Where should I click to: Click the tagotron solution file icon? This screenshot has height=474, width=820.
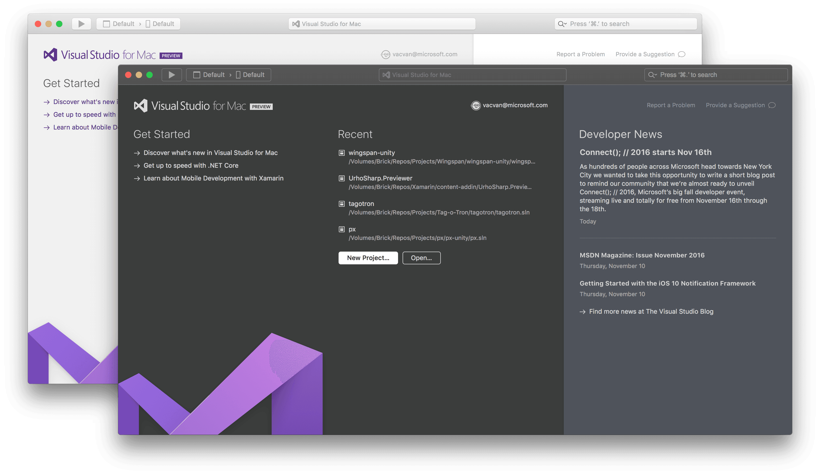341,203
